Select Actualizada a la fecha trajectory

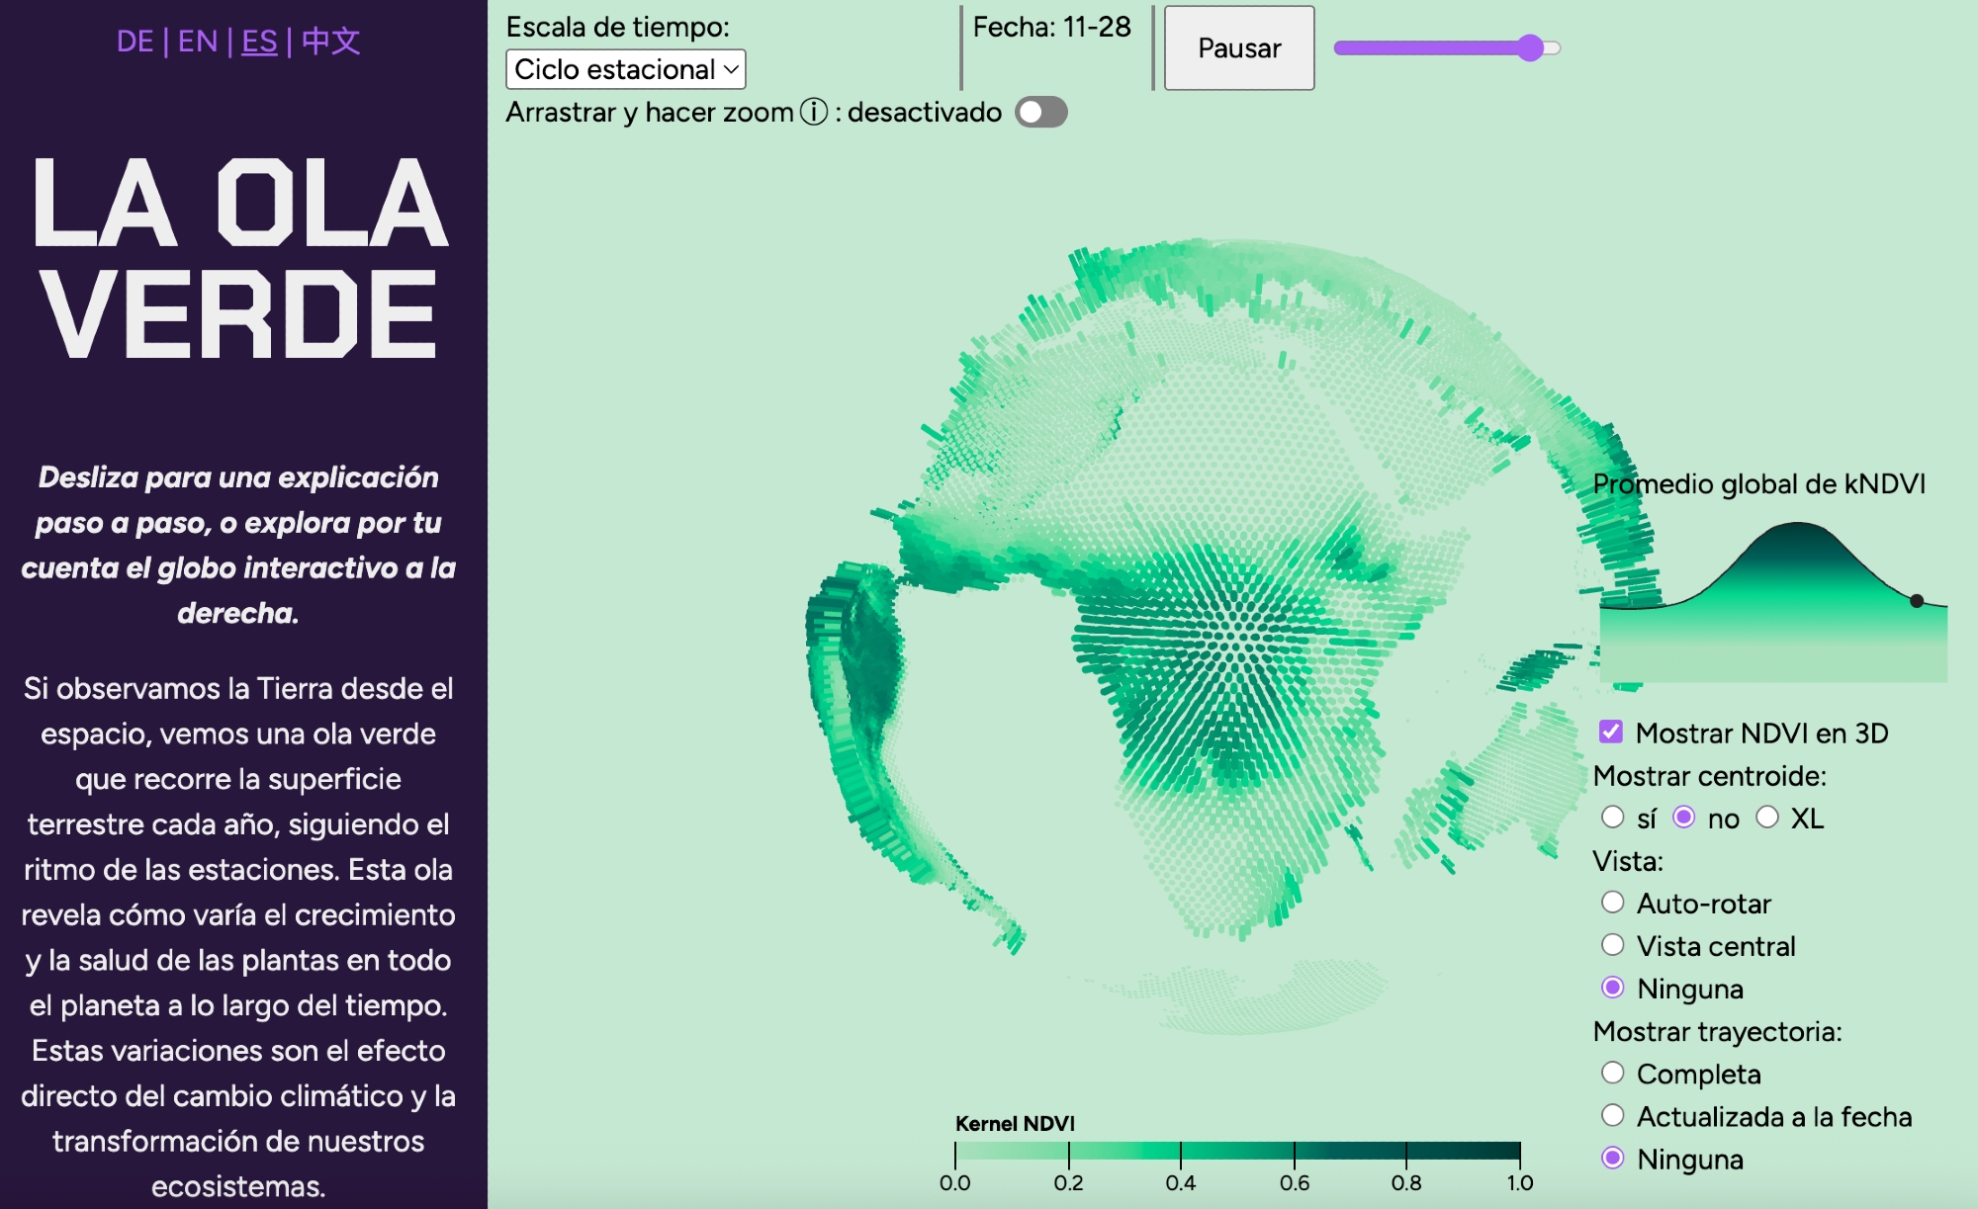point(1613,1115)
